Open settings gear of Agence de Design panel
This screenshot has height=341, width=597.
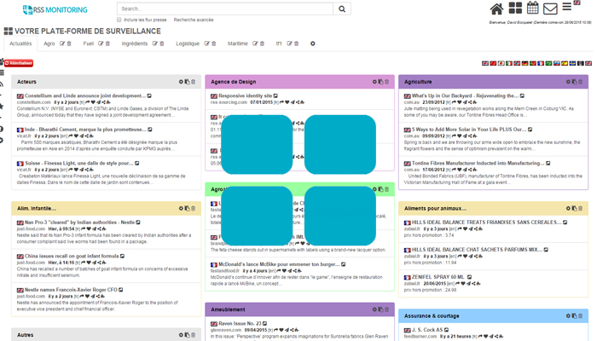click(374, 82)
